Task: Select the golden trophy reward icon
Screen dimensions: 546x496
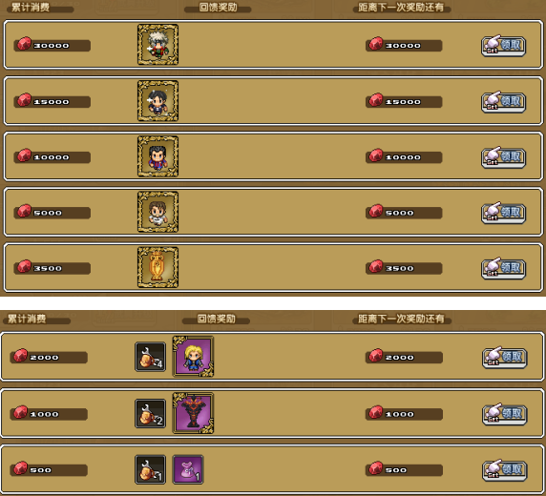Action: [157, 267]
